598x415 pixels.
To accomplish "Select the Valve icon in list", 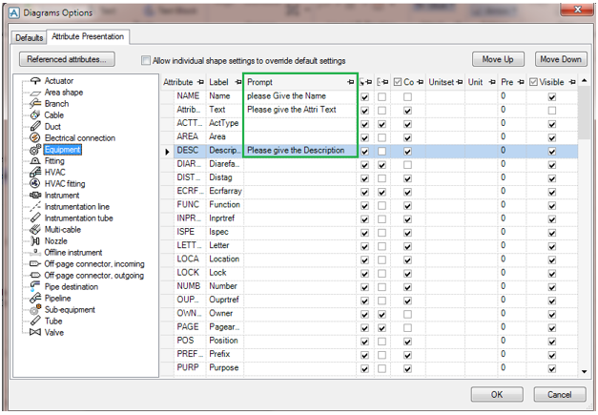I will tap(33, 332).
